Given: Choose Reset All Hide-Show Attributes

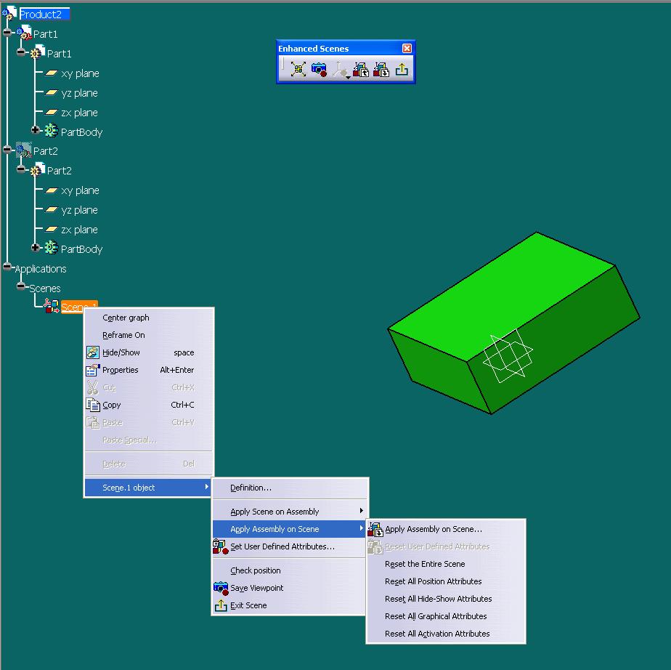Looking at the screenshot, I should point(446,599).
